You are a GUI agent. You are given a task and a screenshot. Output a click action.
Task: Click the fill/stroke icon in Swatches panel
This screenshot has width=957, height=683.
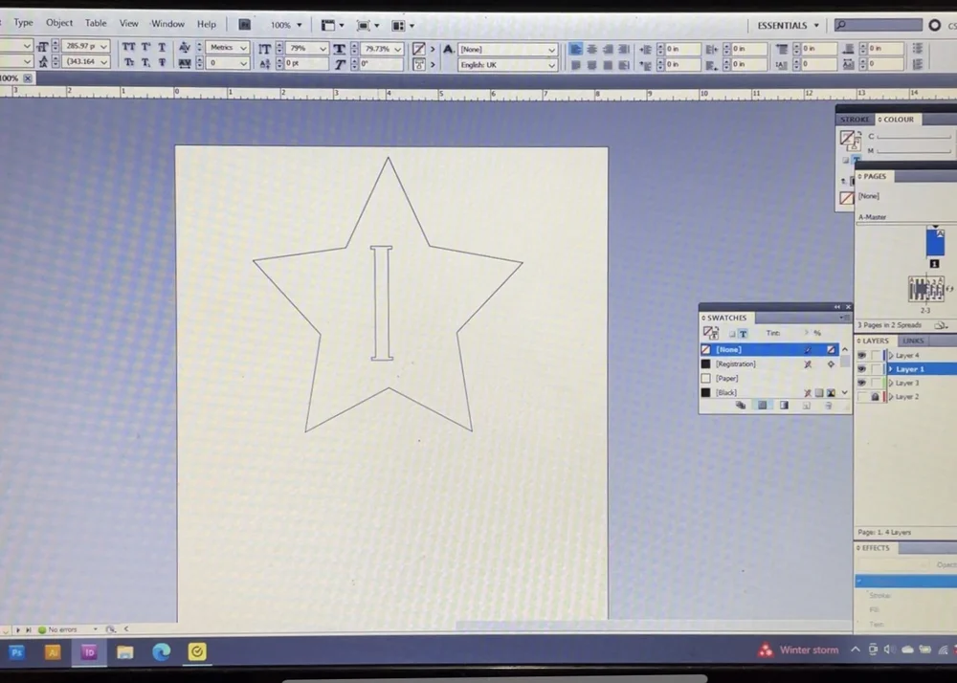(x=710, y=333)
